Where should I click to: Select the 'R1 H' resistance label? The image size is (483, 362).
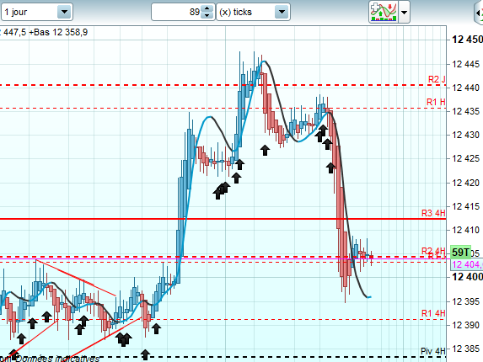pyautogui.click(x=436, y=102)
